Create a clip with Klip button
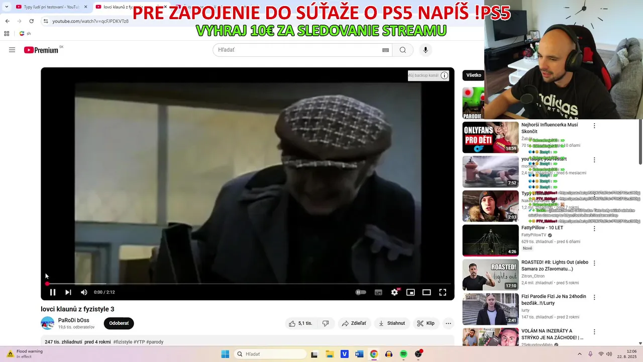 click(x=426, y=323)
